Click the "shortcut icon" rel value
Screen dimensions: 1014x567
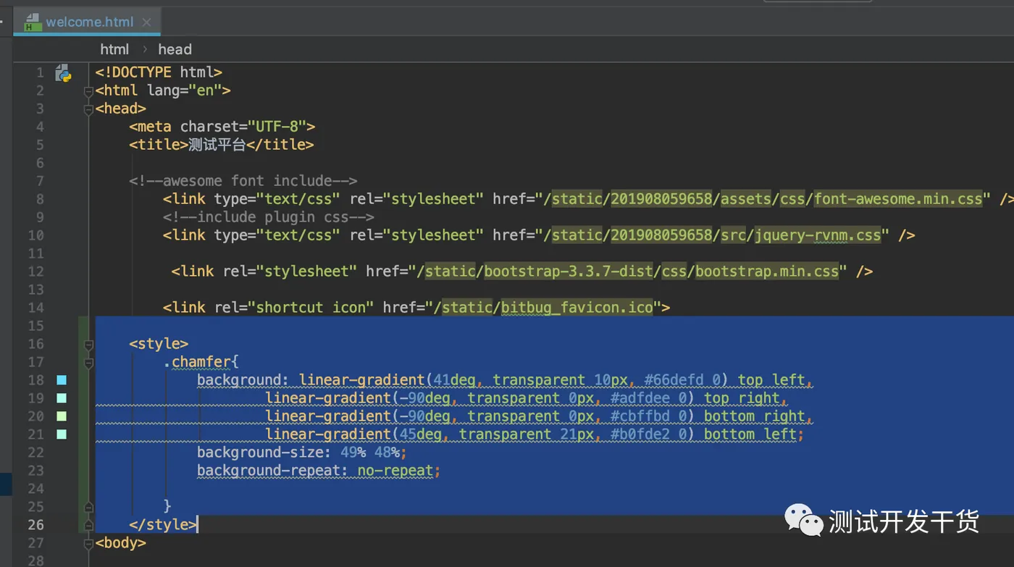311,308
